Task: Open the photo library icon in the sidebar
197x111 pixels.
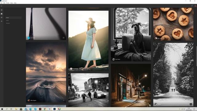Action: (2, 18)
